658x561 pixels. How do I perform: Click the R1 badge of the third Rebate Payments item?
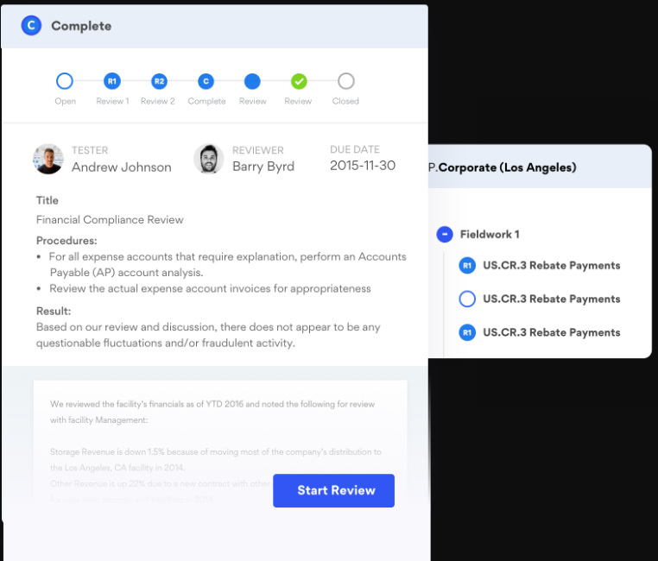(467, 332)
